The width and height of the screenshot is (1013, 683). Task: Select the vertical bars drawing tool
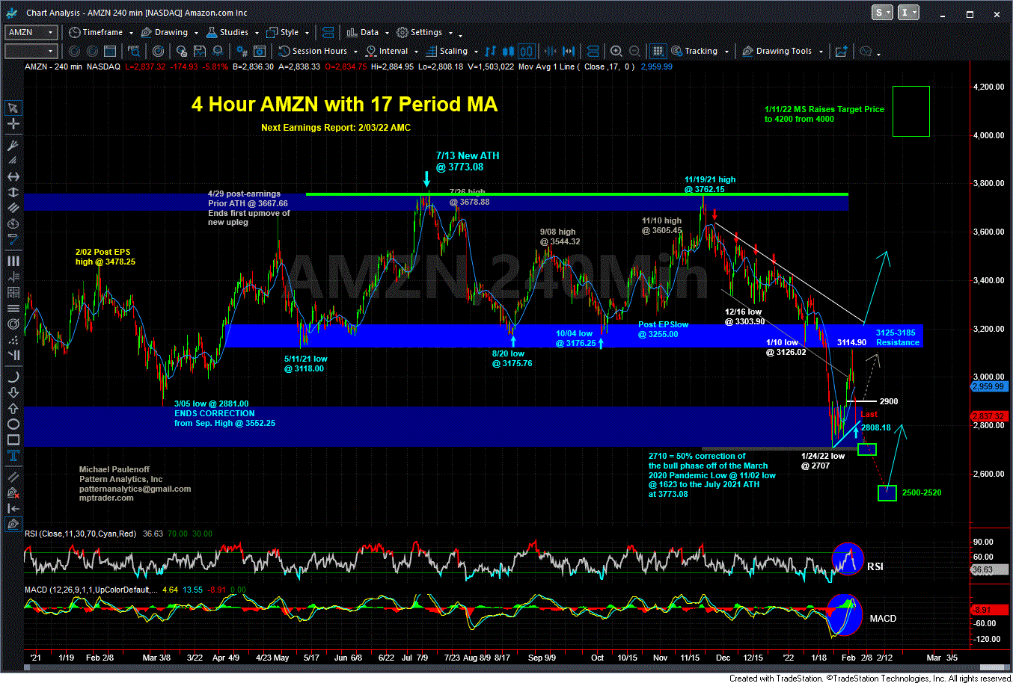pos(13,261)
